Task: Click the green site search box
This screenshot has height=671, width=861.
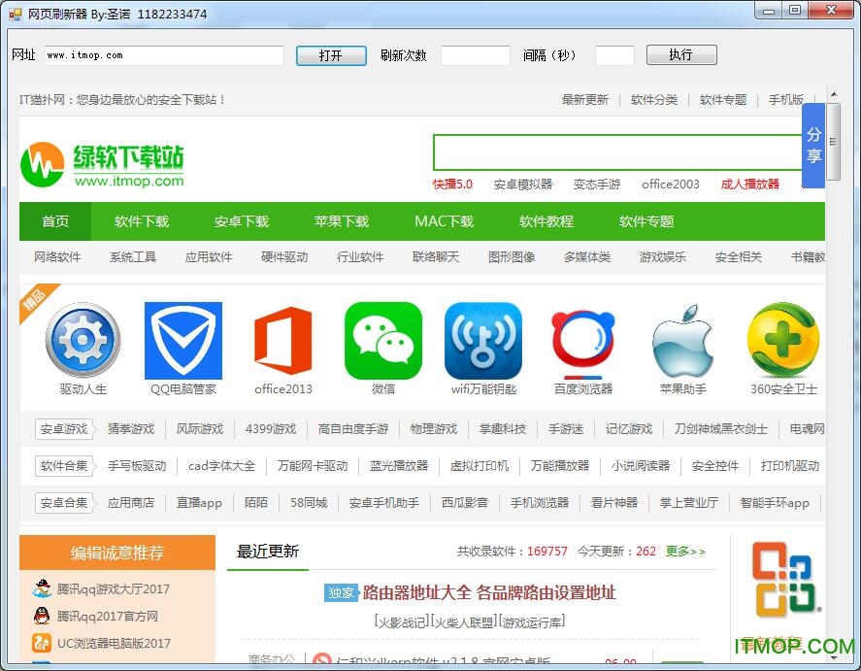Action: pyautogui.click(x=617, y=152)
